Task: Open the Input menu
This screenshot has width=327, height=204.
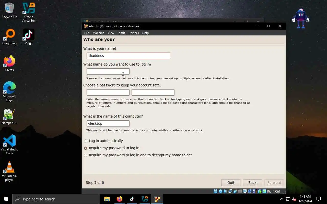Action: coord(121,33)
